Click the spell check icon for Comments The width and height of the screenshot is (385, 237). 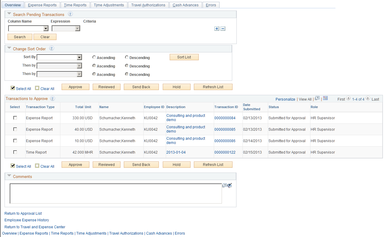[229, 185]
